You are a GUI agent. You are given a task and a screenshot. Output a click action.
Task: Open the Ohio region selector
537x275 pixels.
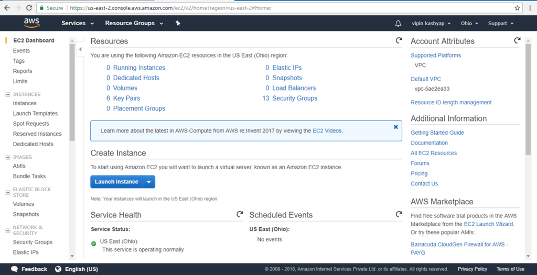tap(469, 23)
